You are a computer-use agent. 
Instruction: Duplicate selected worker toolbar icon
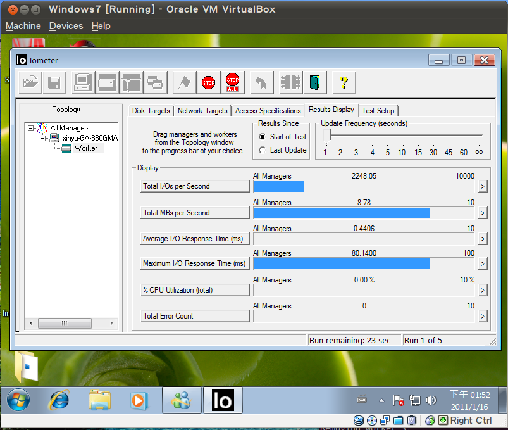pos(155,82)
